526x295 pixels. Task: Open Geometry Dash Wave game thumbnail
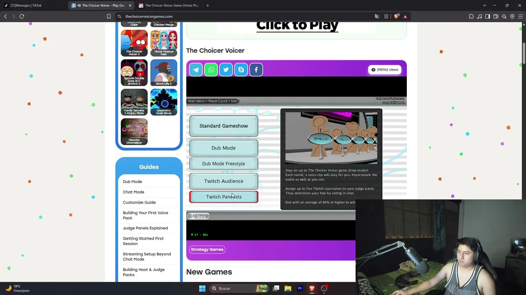[x=164, y=102]
